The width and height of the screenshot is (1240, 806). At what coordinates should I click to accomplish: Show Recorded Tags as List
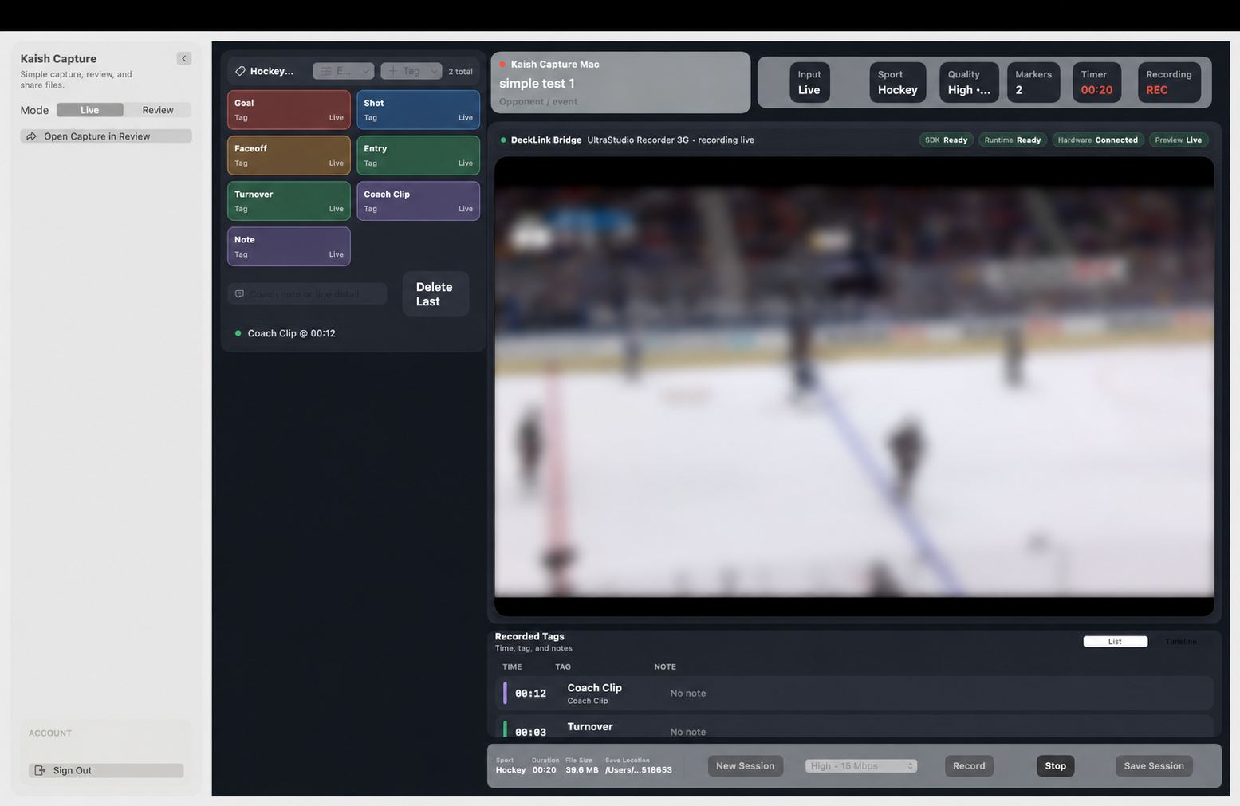1115,641
